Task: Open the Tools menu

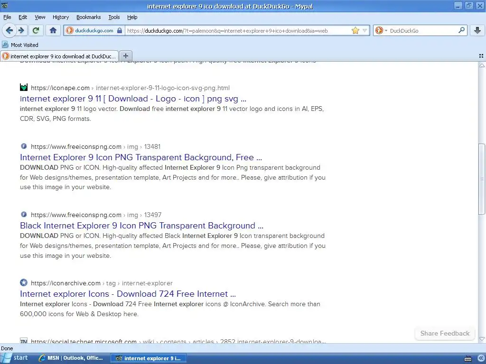Action: pos(114,17)
